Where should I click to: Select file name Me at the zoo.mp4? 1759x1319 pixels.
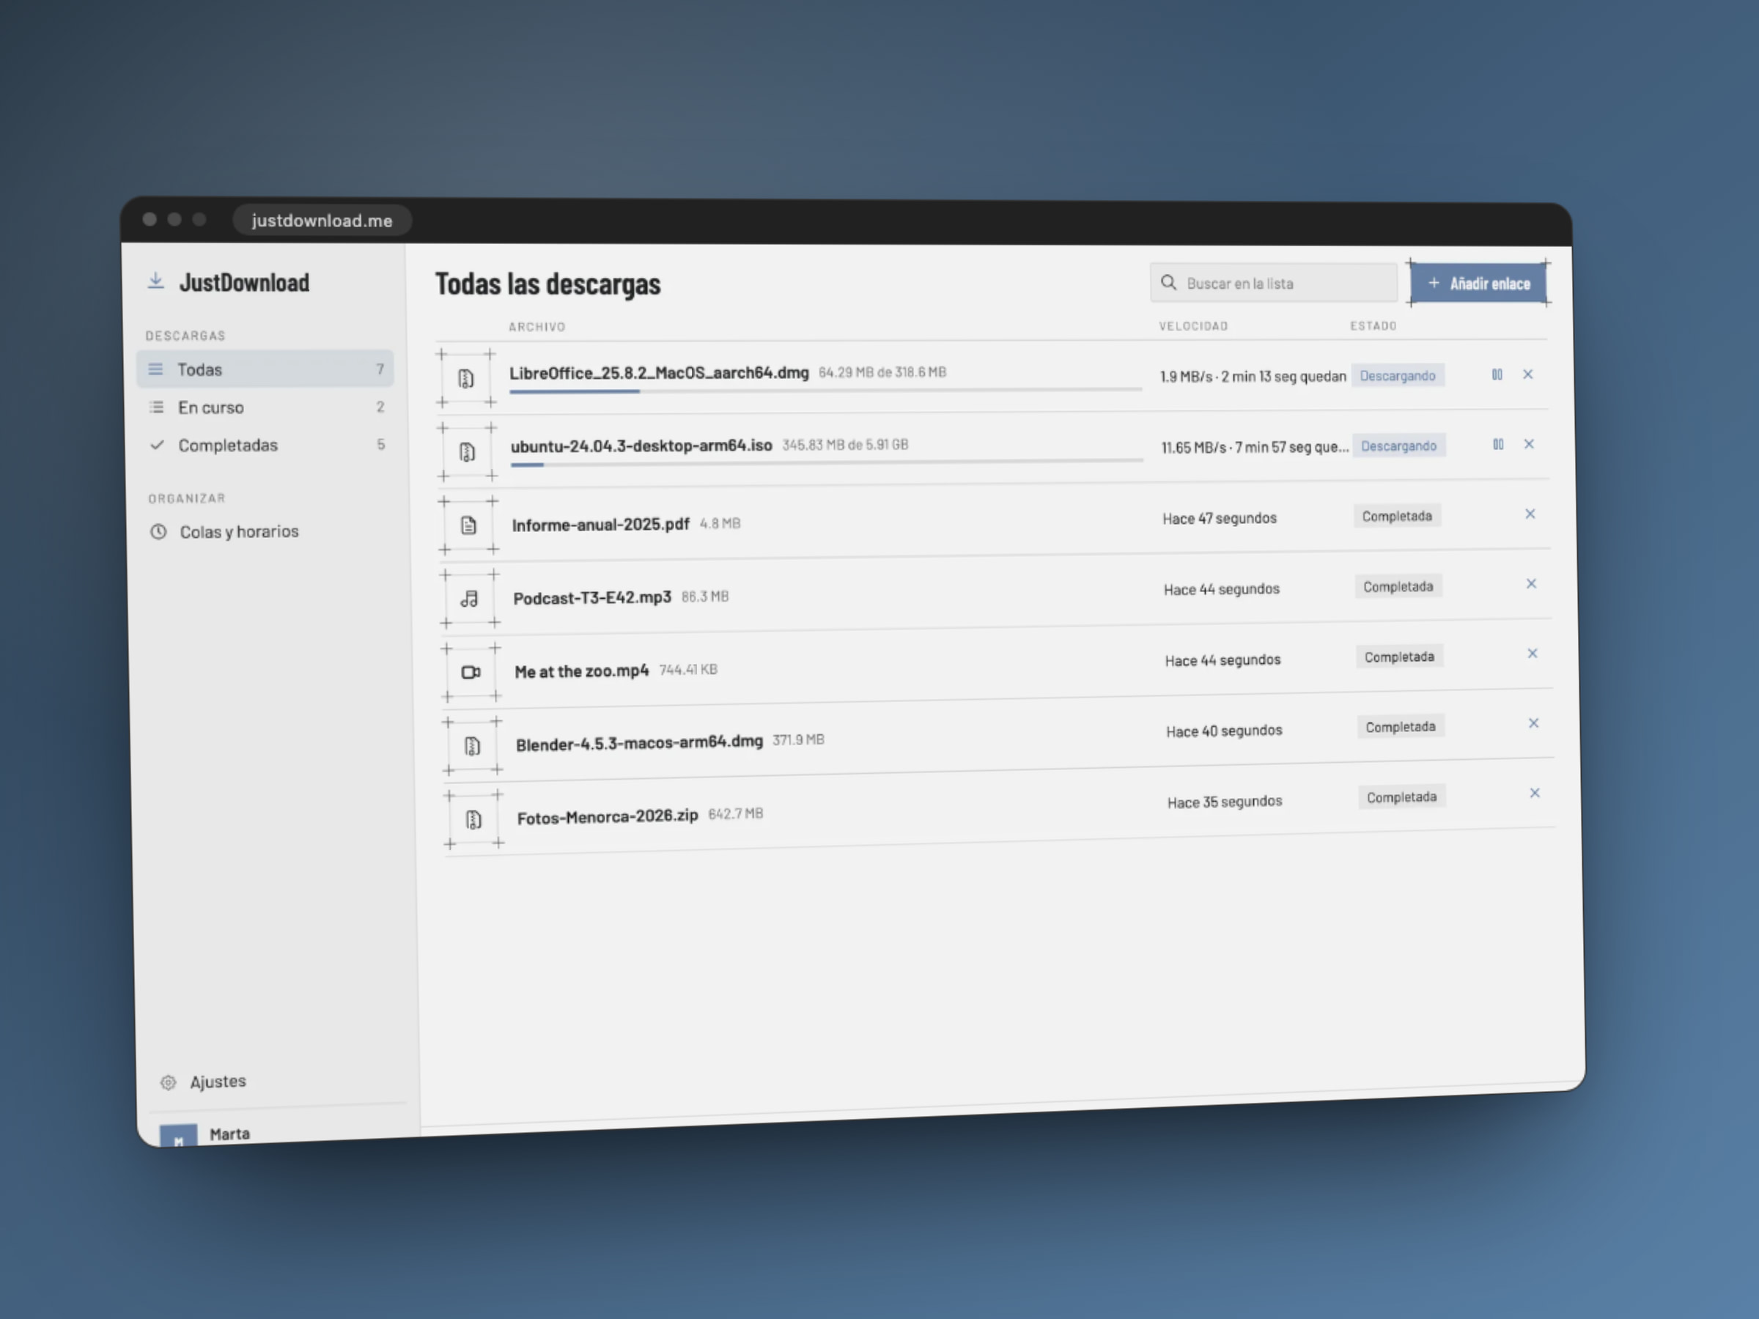pos(582,671)
